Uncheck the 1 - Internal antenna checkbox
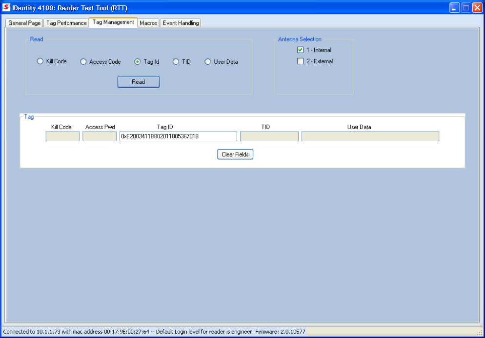 coord(300,50)
